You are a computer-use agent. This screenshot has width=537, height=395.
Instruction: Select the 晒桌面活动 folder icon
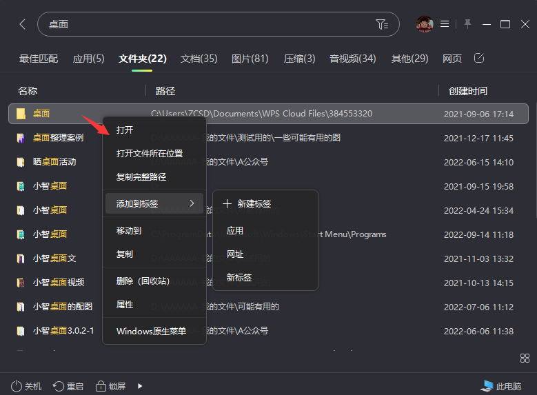point(21,162)
